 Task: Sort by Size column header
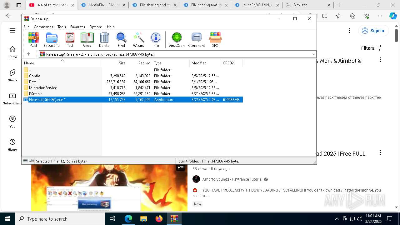(115, 63)
